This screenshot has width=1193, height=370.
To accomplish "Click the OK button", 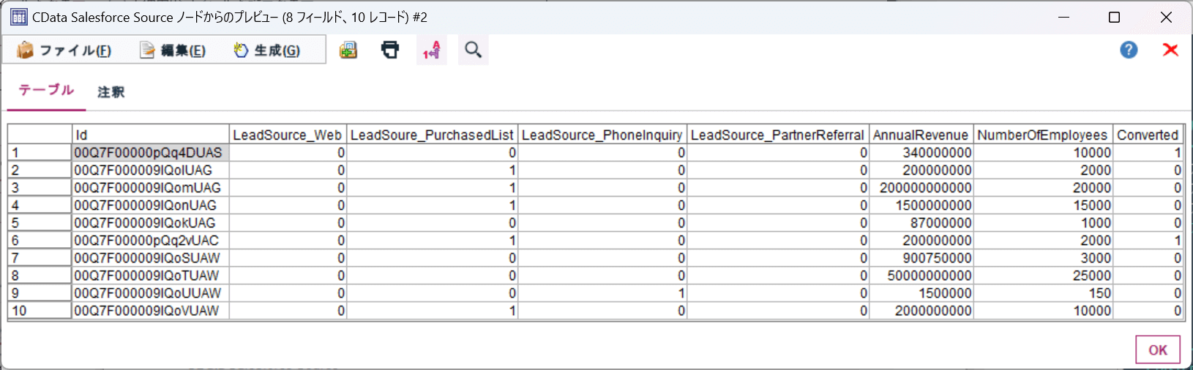I will point(1158,350).
